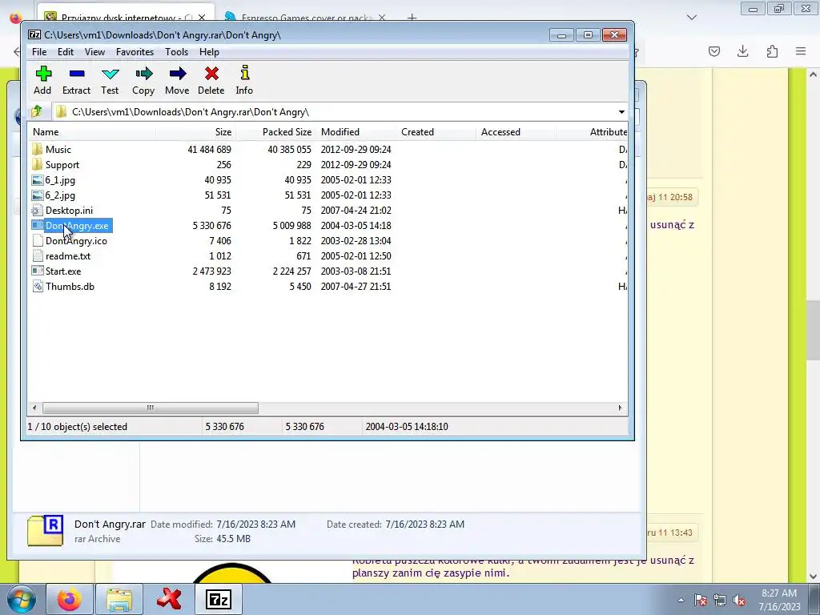Switch to the Espresso Games Firefox tab
The height and width of the screenshot is (615, 820).
(x=307, y=18)
